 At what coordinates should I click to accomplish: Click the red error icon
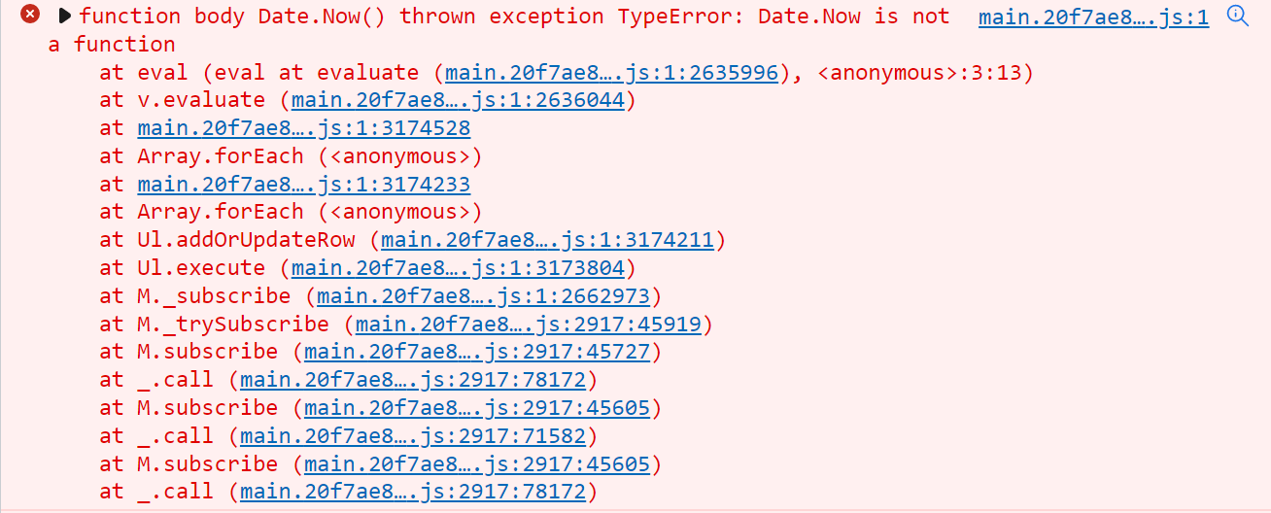pyautogui.click(x=31, y=15)
